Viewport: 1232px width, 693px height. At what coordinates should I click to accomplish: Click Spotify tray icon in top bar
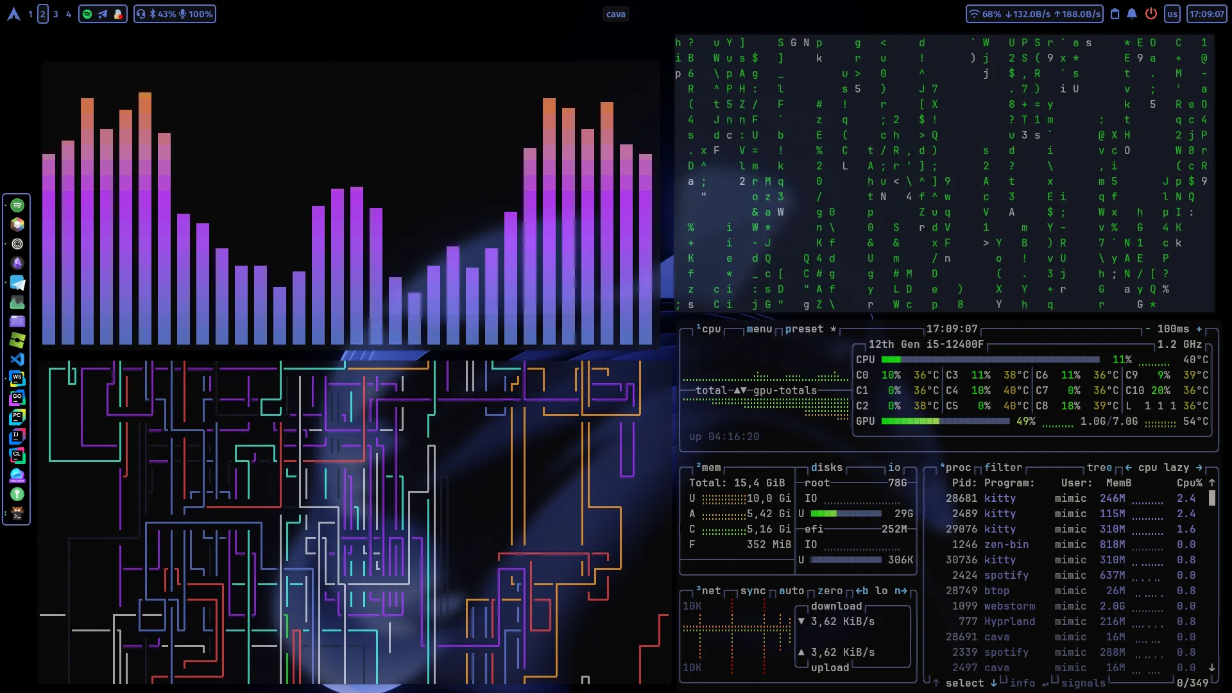click(x=87, y=14)
